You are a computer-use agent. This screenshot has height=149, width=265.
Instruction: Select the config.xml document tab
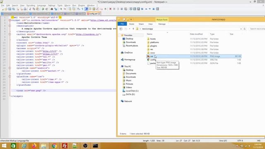93,14
